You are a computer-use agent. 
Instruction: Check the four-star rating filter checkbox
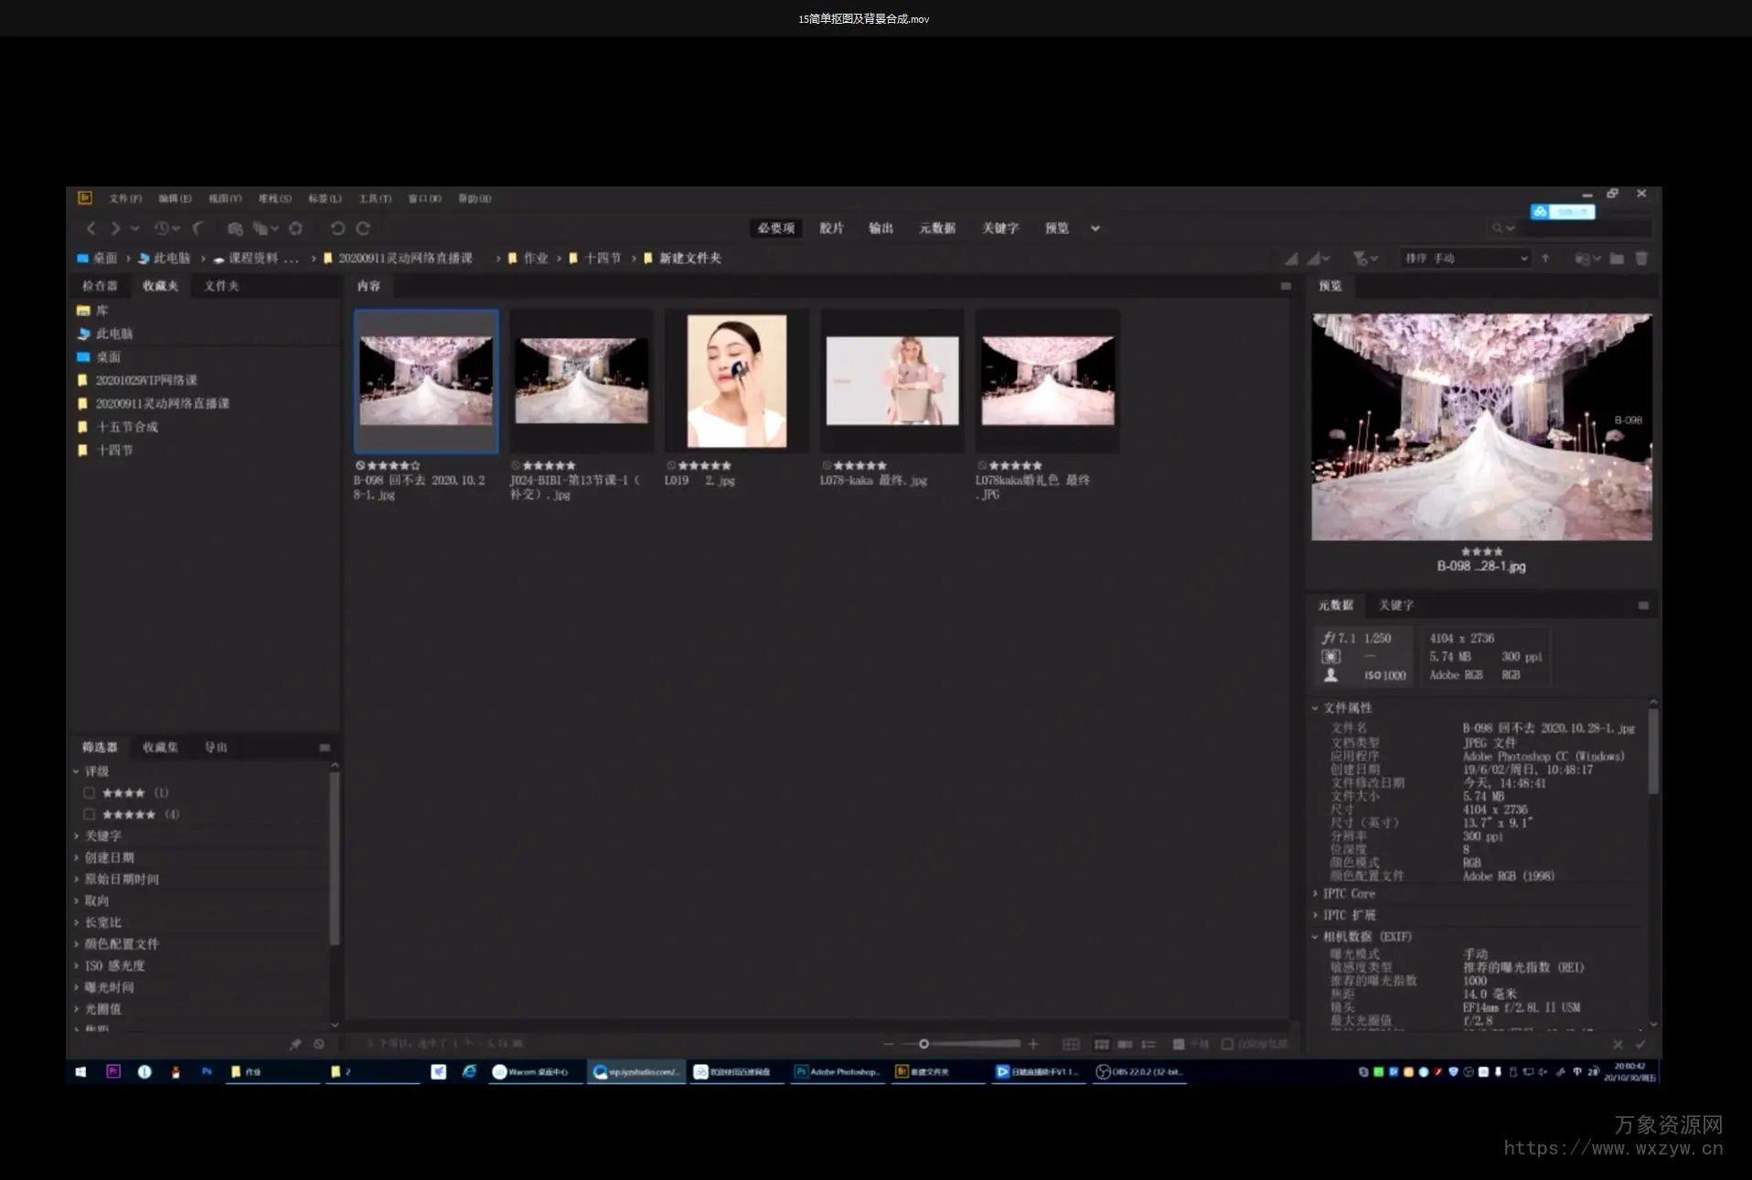pos(89,792)
